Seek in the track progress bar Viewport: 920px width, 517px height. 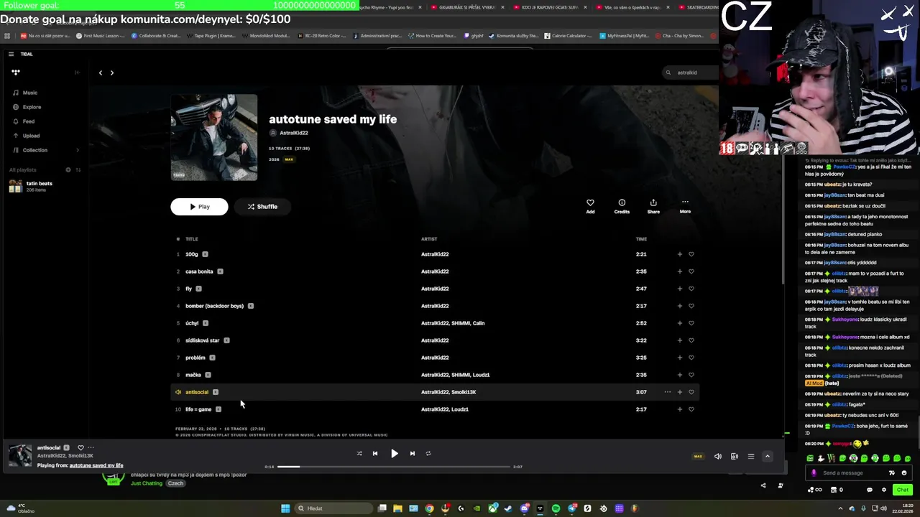pos(393,467)
